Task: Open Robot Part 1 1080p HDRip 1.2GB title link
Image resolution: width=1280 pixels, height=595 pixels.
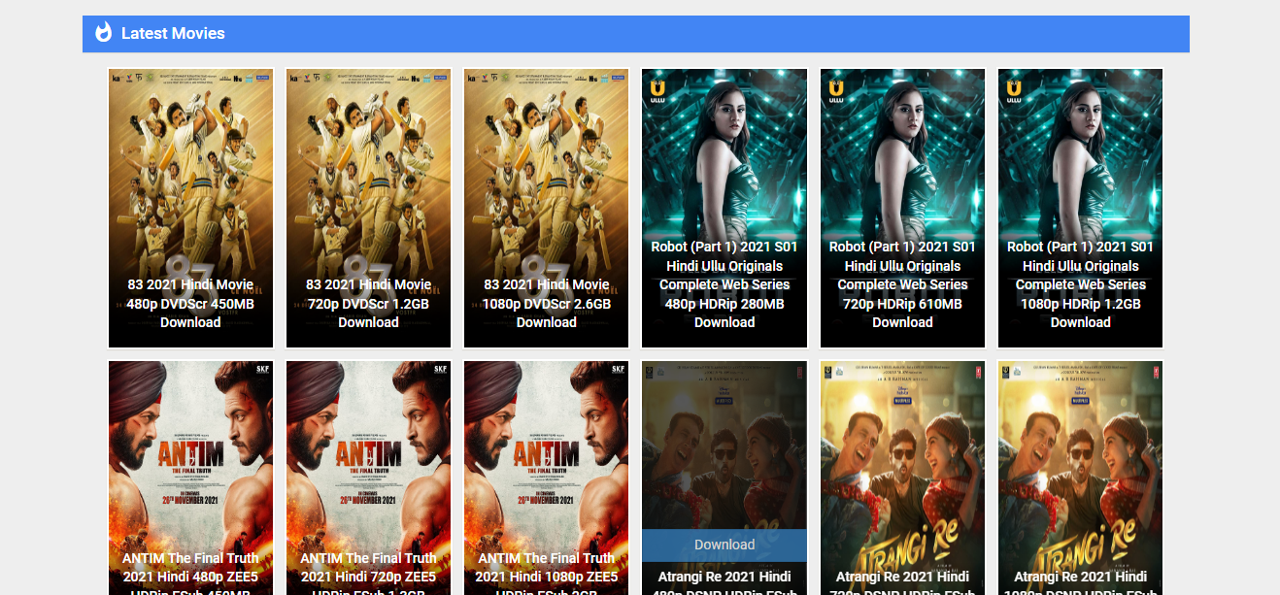Action: [1080, 284]
